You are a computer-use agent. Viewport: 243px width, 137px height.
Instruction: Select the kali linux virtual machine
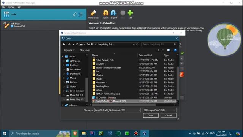43,25
